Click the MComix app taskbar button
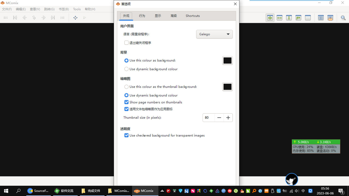The image size is (349, 196). [145, 191]
